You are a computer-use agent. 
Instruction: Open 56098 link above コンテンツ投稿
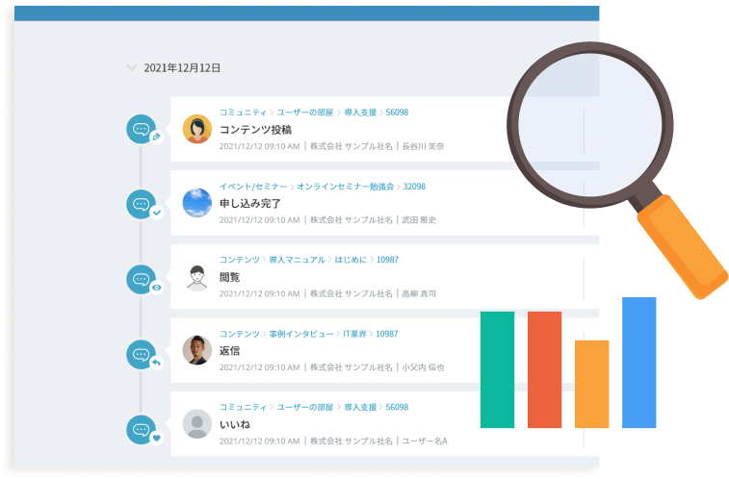click(397, 113)
